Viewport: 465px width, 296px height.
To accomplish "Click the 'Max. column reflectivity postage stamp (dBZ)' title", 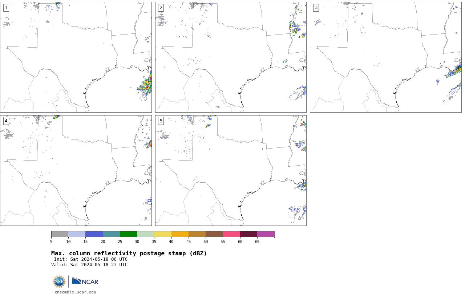I will click(129, 254).
